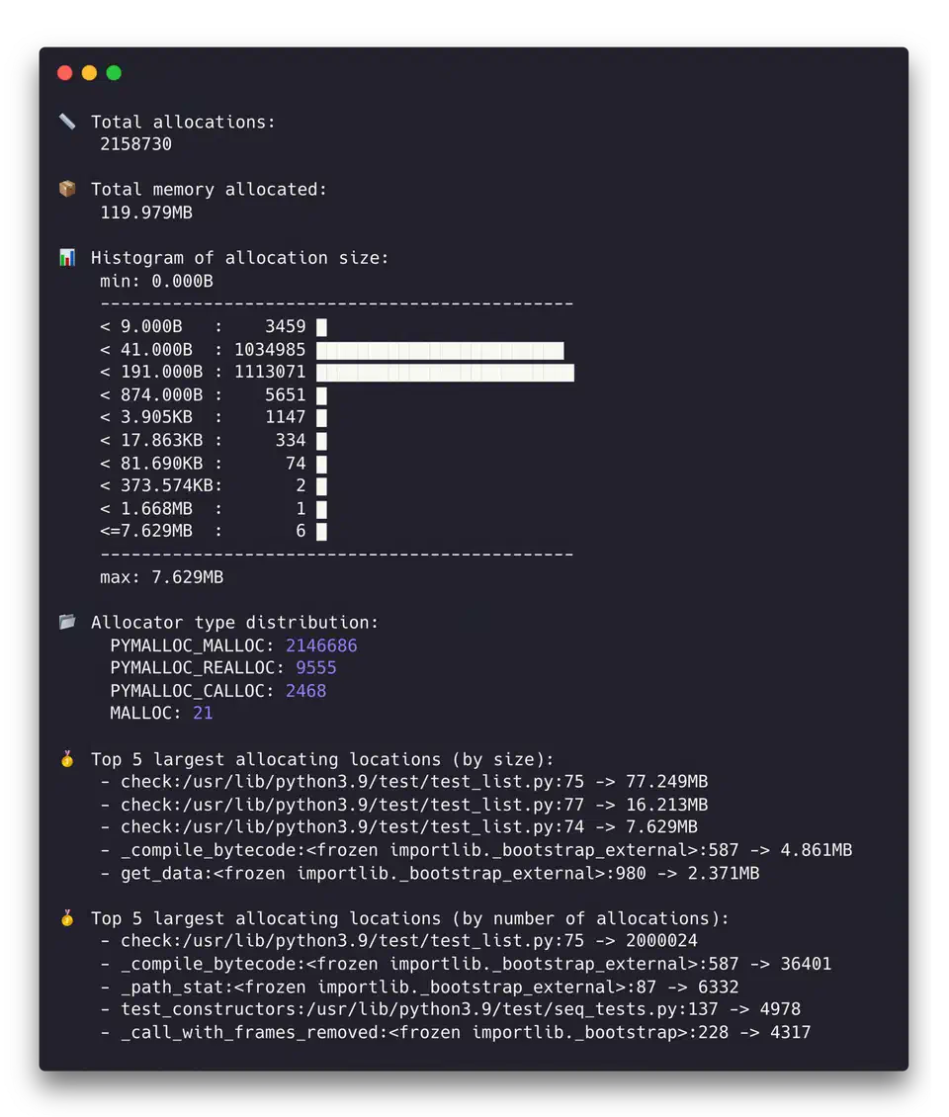Select the PYMALLOC_REALLOC count value 9555

[x=316, y=667]
